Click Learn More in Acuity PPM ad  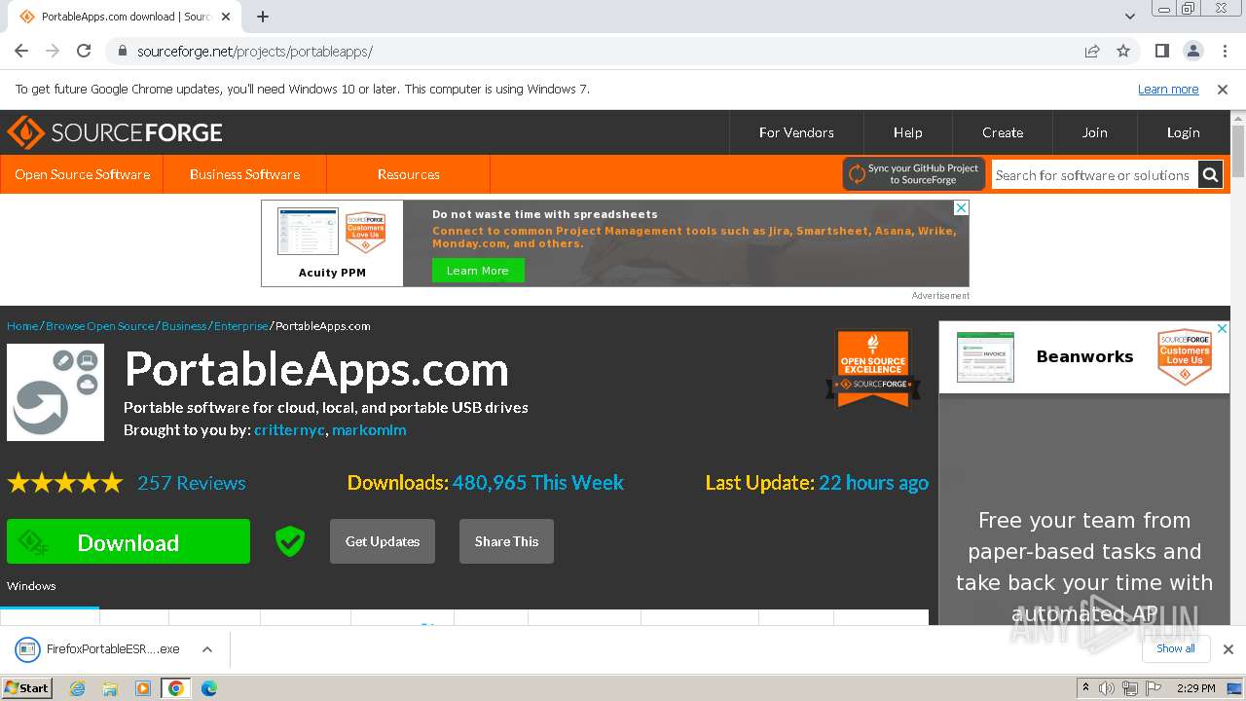tap(478, 271)
